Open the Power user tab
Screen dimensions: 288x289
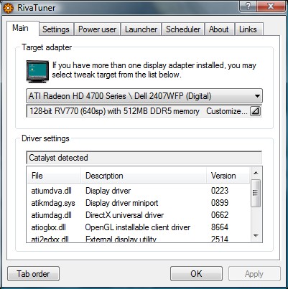(97, 29)
